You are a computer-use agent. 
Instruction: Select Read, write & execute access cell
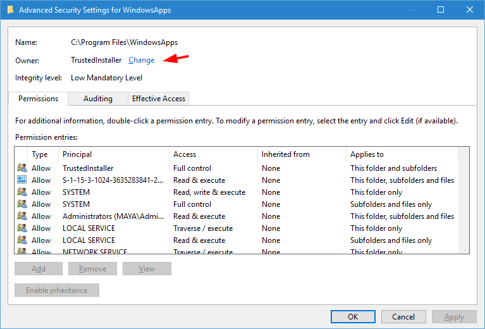[209, 192]
